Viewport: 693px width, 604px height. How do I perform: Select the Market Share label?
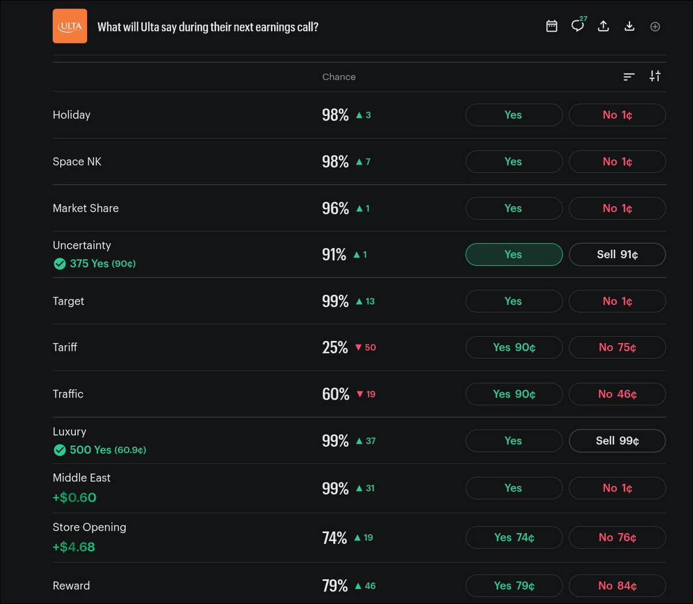(x=85, y=208)
